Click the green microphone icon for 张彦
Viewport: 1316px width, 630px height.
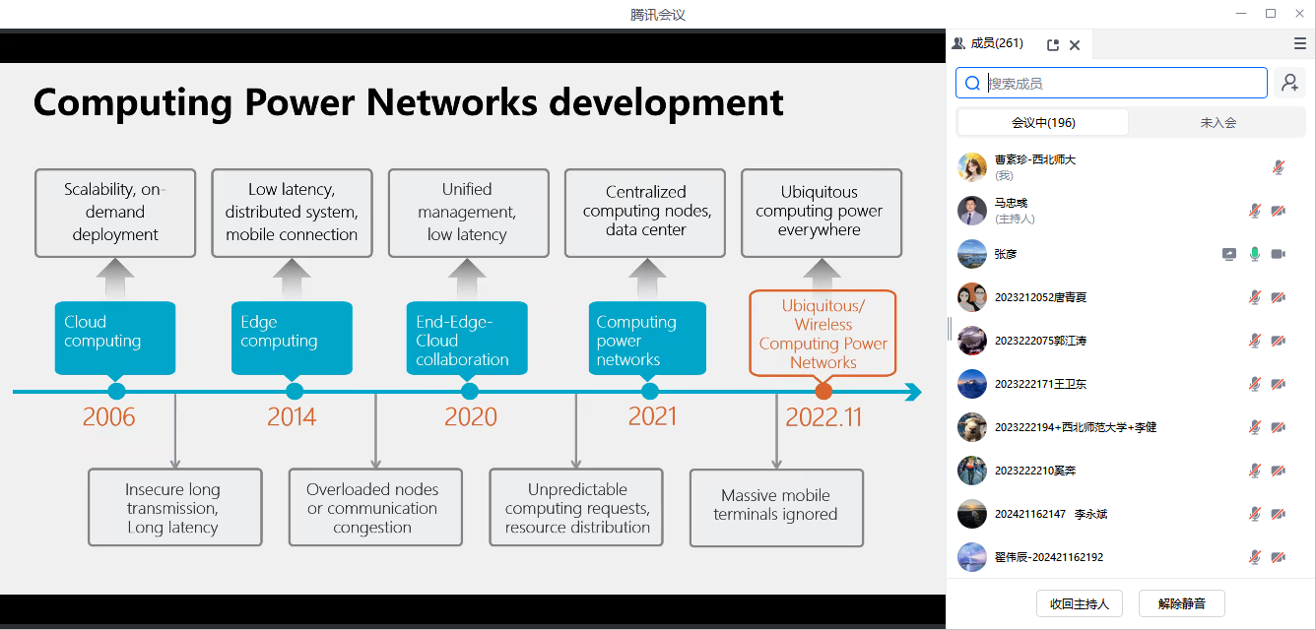coord(1255,254)
